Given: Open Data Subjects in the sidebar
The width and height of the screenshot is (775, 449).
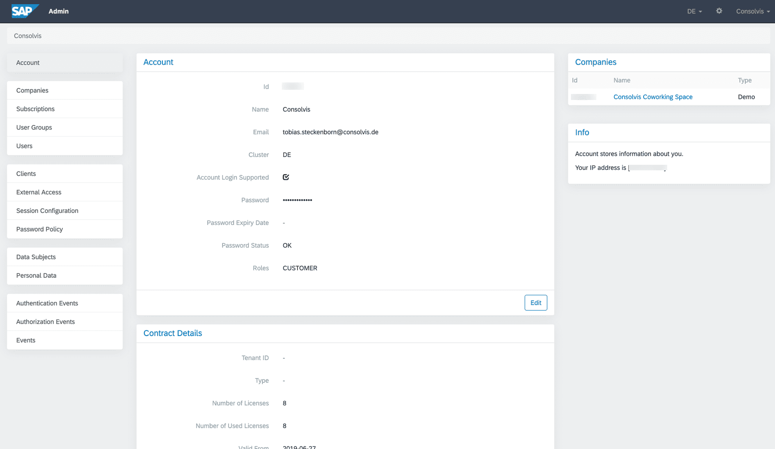Looking at the screenshot, I should [65, 257].
